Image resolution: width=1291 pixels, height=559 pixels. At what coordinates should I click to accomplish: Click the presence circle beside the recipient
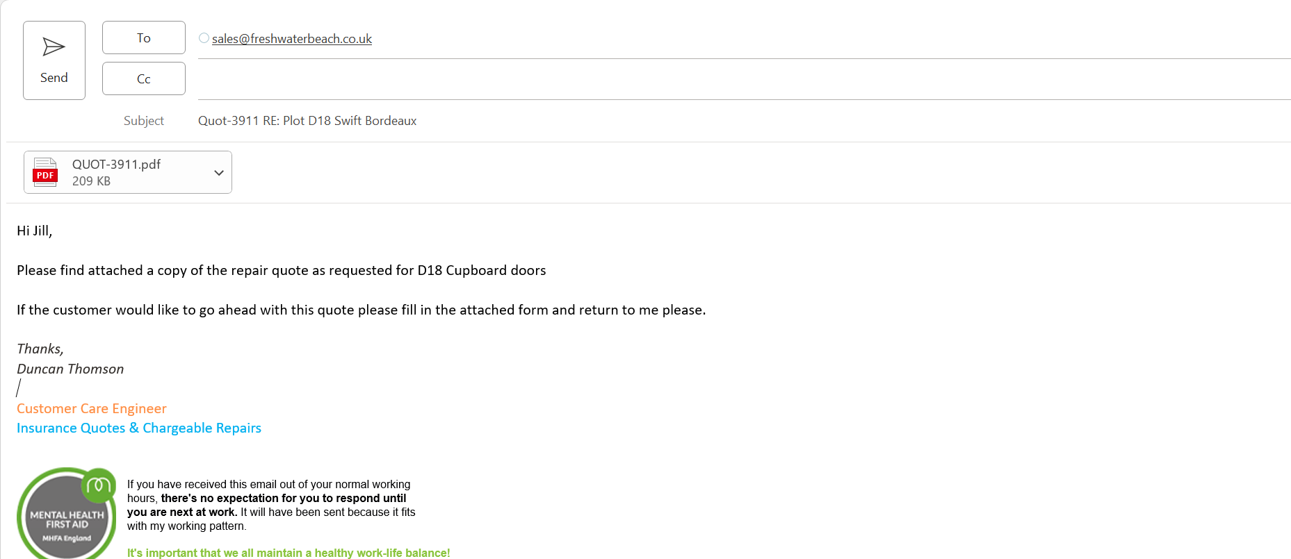[x=204, y=38]
